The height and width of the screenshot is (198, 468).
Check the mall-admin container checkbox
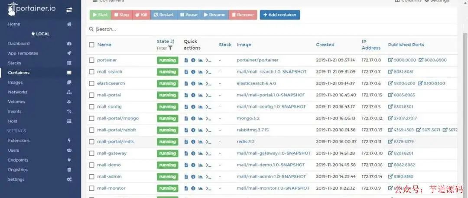pos(91,176)
